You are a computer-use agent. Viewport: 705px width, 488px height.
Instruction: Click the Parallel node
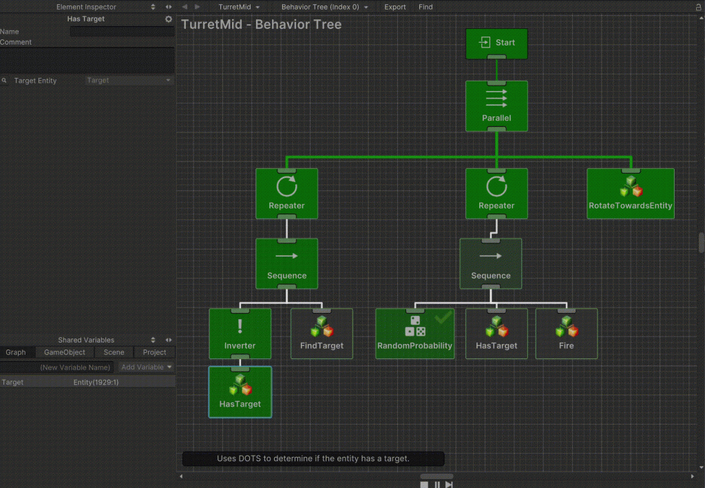tap(496, 106)
